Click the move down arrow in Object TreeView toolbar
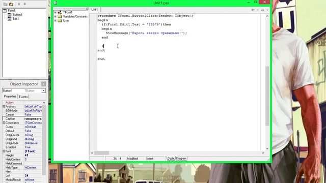The width and height of the screenshot is (326, 183). point(25,4)
